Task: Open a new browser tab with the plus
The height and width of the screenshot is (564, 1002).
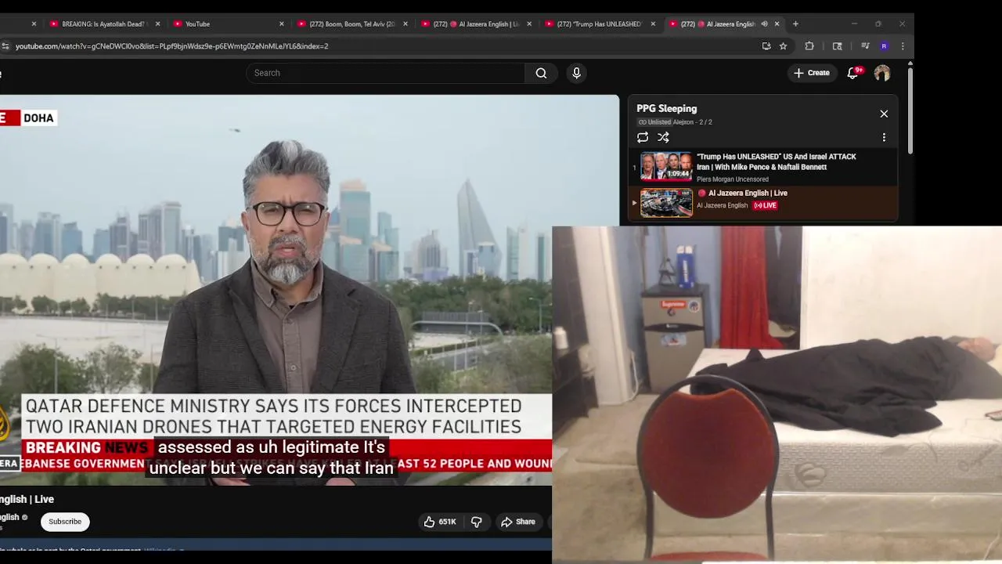Action: [795, 23]
